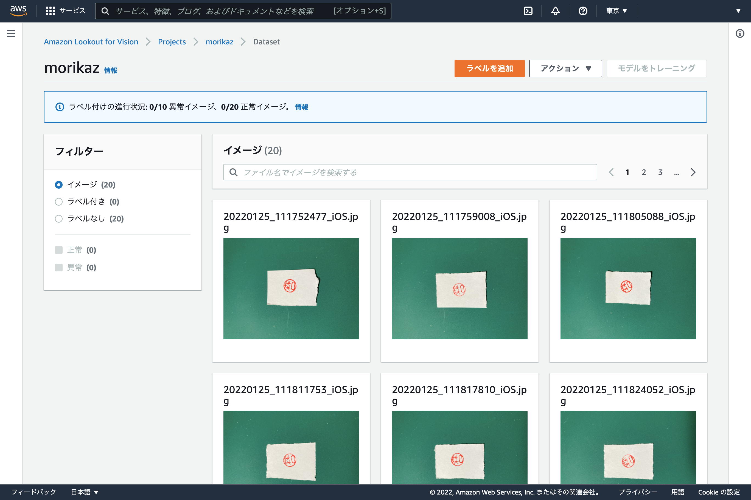Open the navigation hamburger menu
Viewport: 751px width, 500px height.
click(x=11, y=33)
